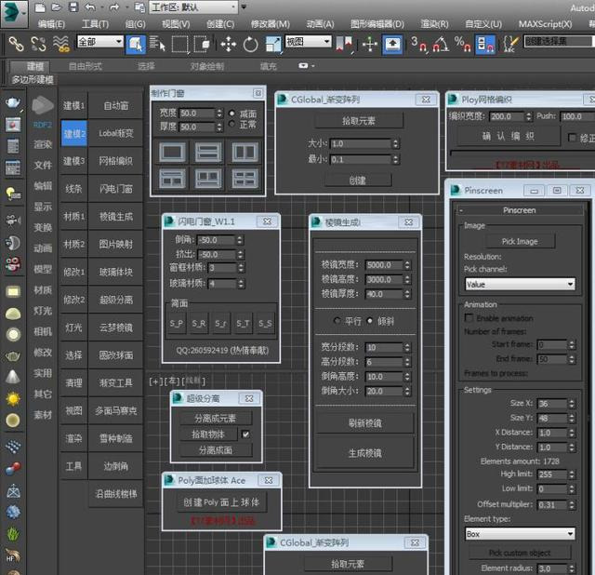Click the Select Object arrow tool
595x575 pixels.
pos(136,43)
